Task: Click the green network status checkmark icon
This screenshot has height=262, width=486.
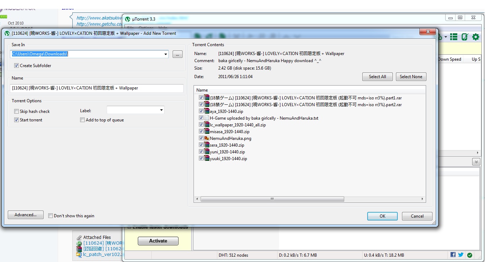Action: click(470, 255)
